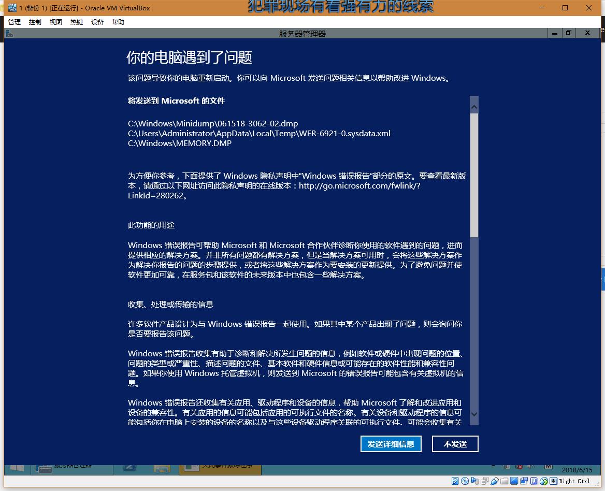Screen dimensions: 605x491
Task: Restore the inner 服务器管理器 window
Action: pyautogui.click(x=568, y=33)
